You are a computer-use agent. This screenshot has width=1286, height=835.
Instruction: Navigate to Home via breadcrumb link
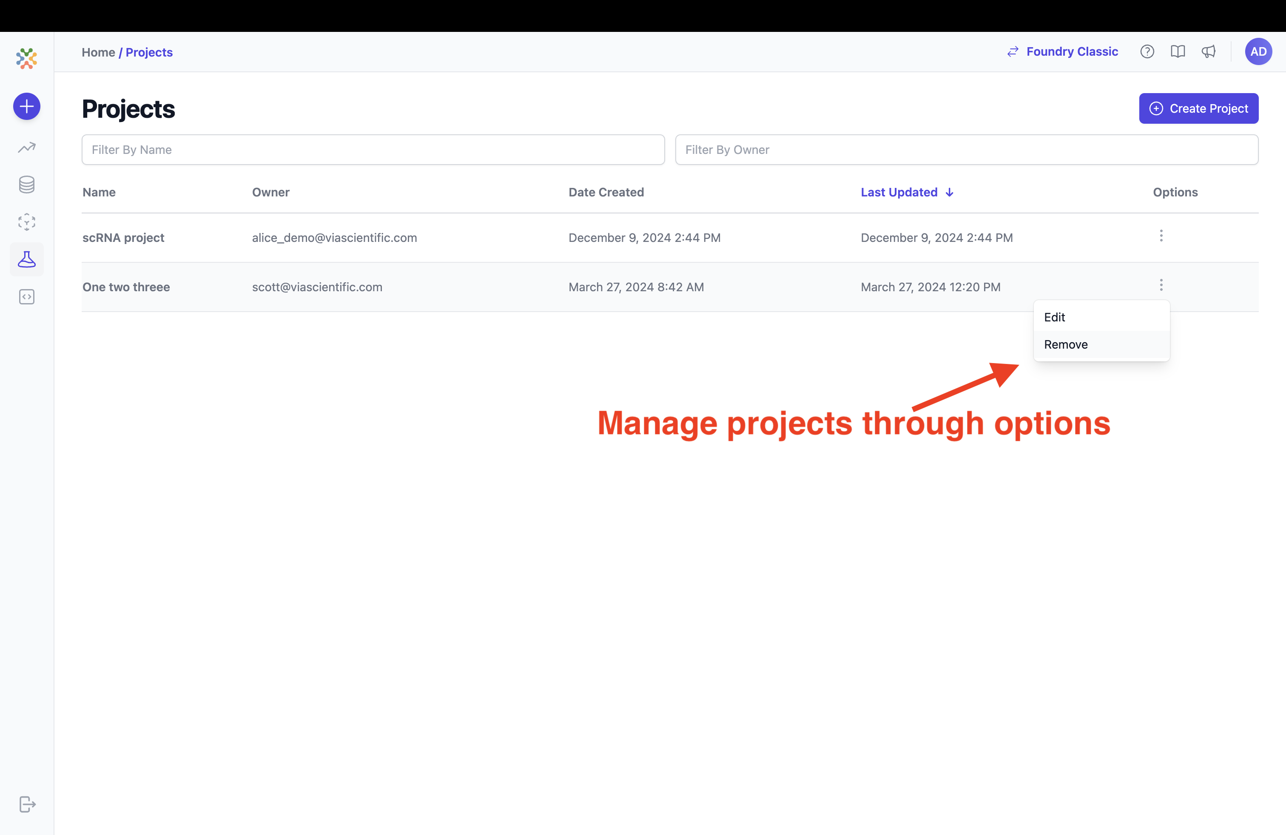[99, 52]
